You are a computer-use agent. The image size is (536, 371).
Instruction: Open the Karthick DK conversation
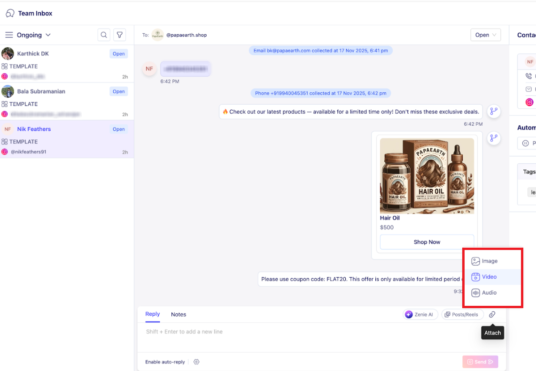pyautogui.click(x=67, y=64)
